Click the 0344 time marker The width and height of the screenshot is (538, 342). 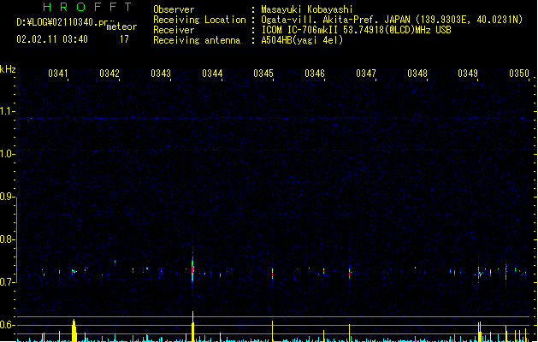click(212, 74)
